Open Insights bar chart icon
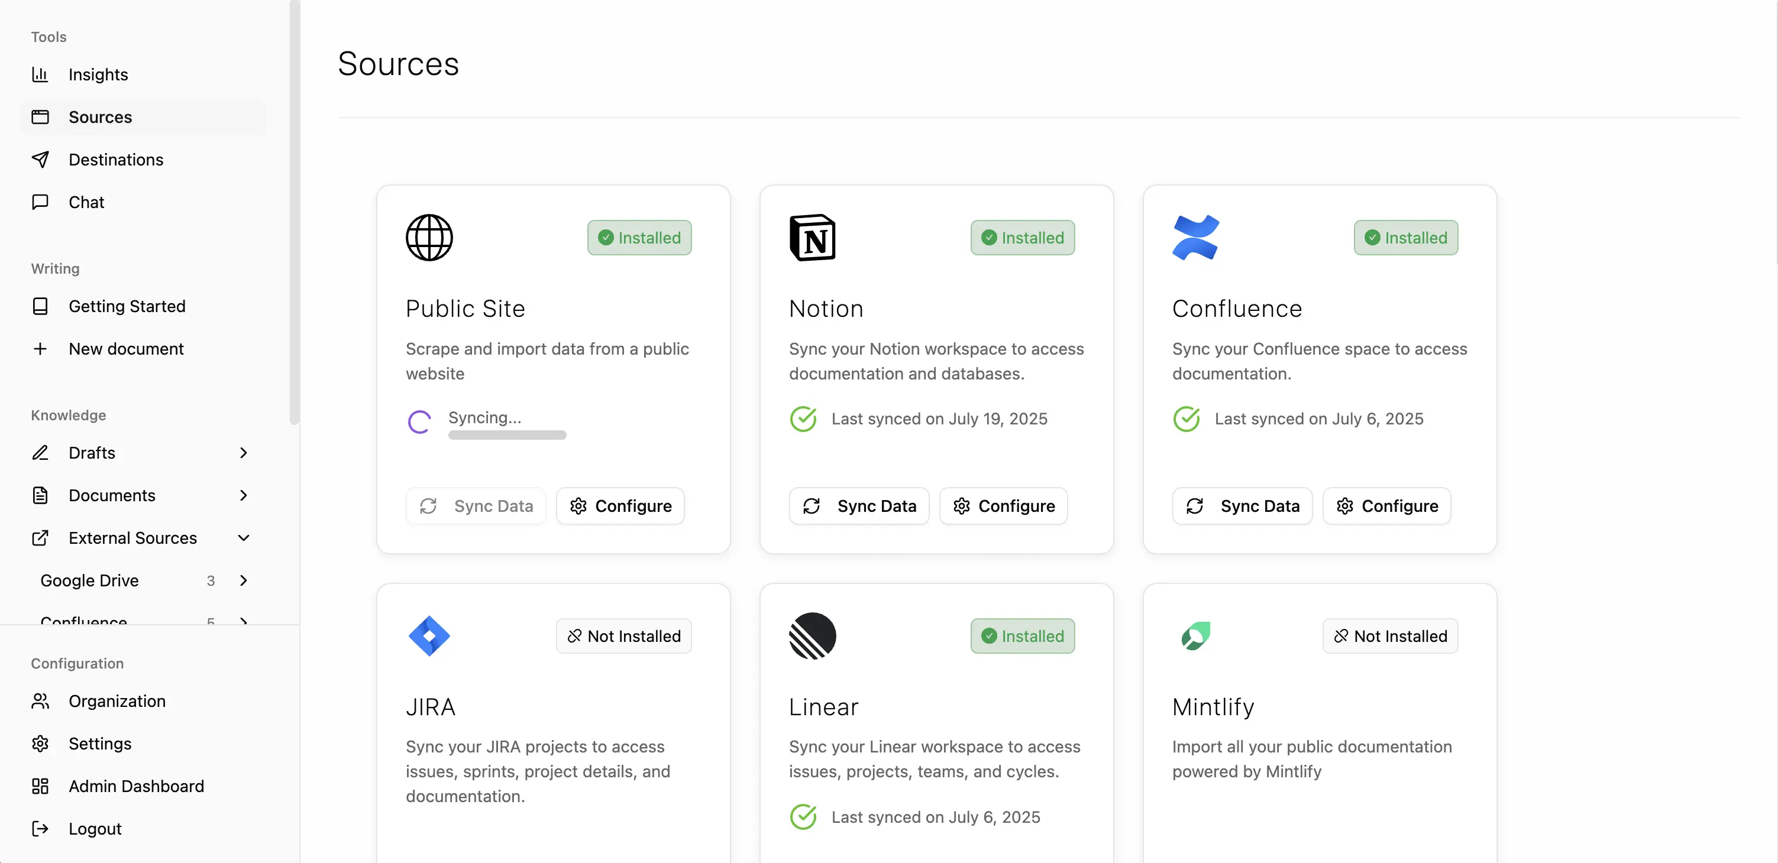Viewport: 1778px width, 863px height. coord(40,74)
